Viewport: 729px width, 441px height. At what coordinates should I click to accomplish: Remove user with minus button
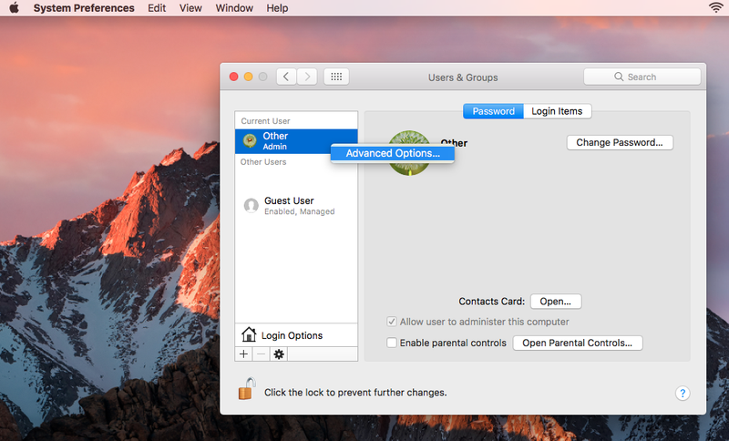pos(262,354)
